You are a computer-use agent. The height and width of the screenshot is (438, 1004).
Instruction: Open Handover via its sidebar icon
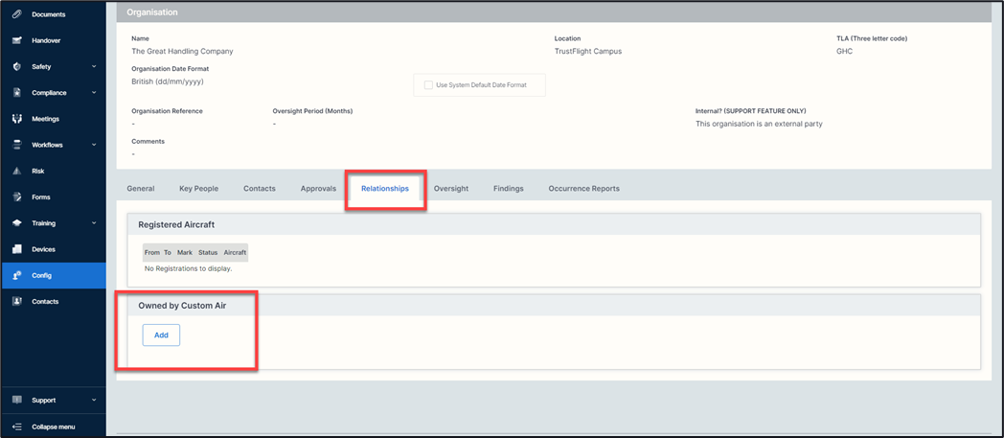pyautogui.click(x=16, y=40)
